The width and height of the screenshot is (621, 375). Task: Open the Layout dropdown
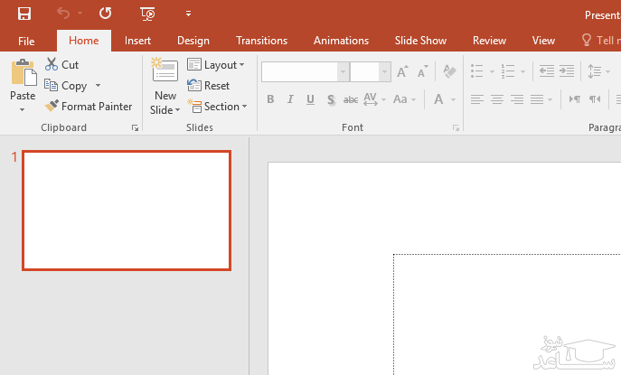click(x=216, y=65)
